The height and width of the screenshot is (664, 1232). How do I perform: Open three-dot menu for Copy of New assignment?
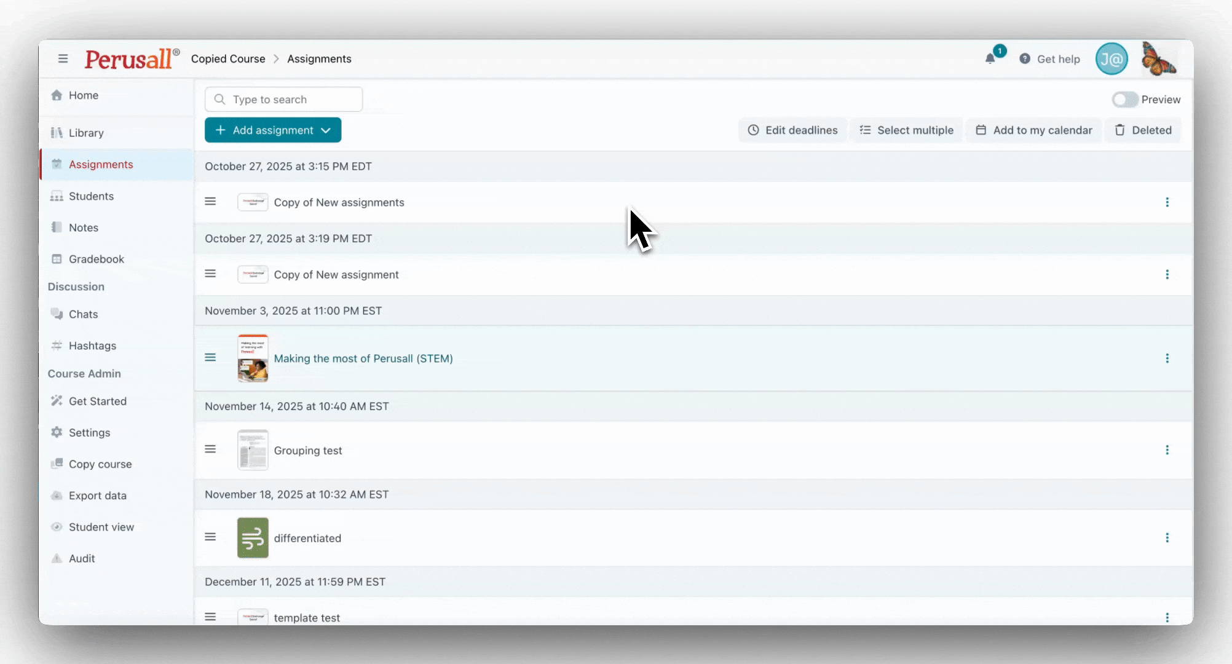tap(1167, 274)
